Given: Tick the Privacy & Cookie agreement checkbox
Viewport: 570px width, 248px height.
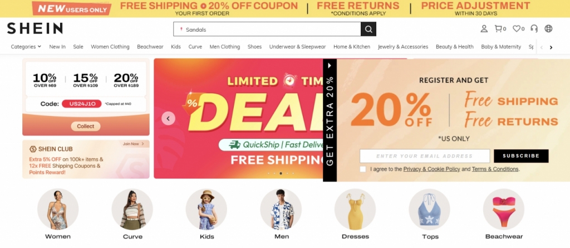Looking at the screenshot, I should tap(363, 169).
